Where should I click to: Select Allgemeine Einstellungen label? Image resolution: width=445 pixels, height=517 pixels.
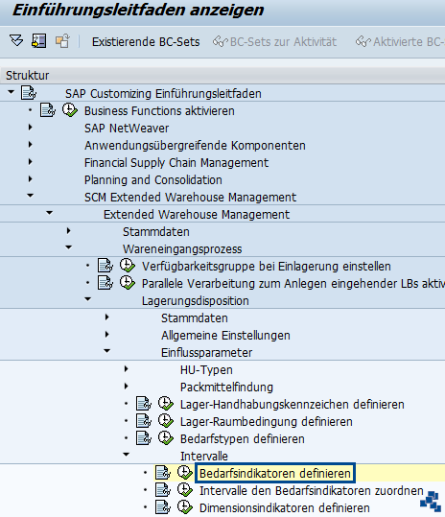[x=225, y=336]
